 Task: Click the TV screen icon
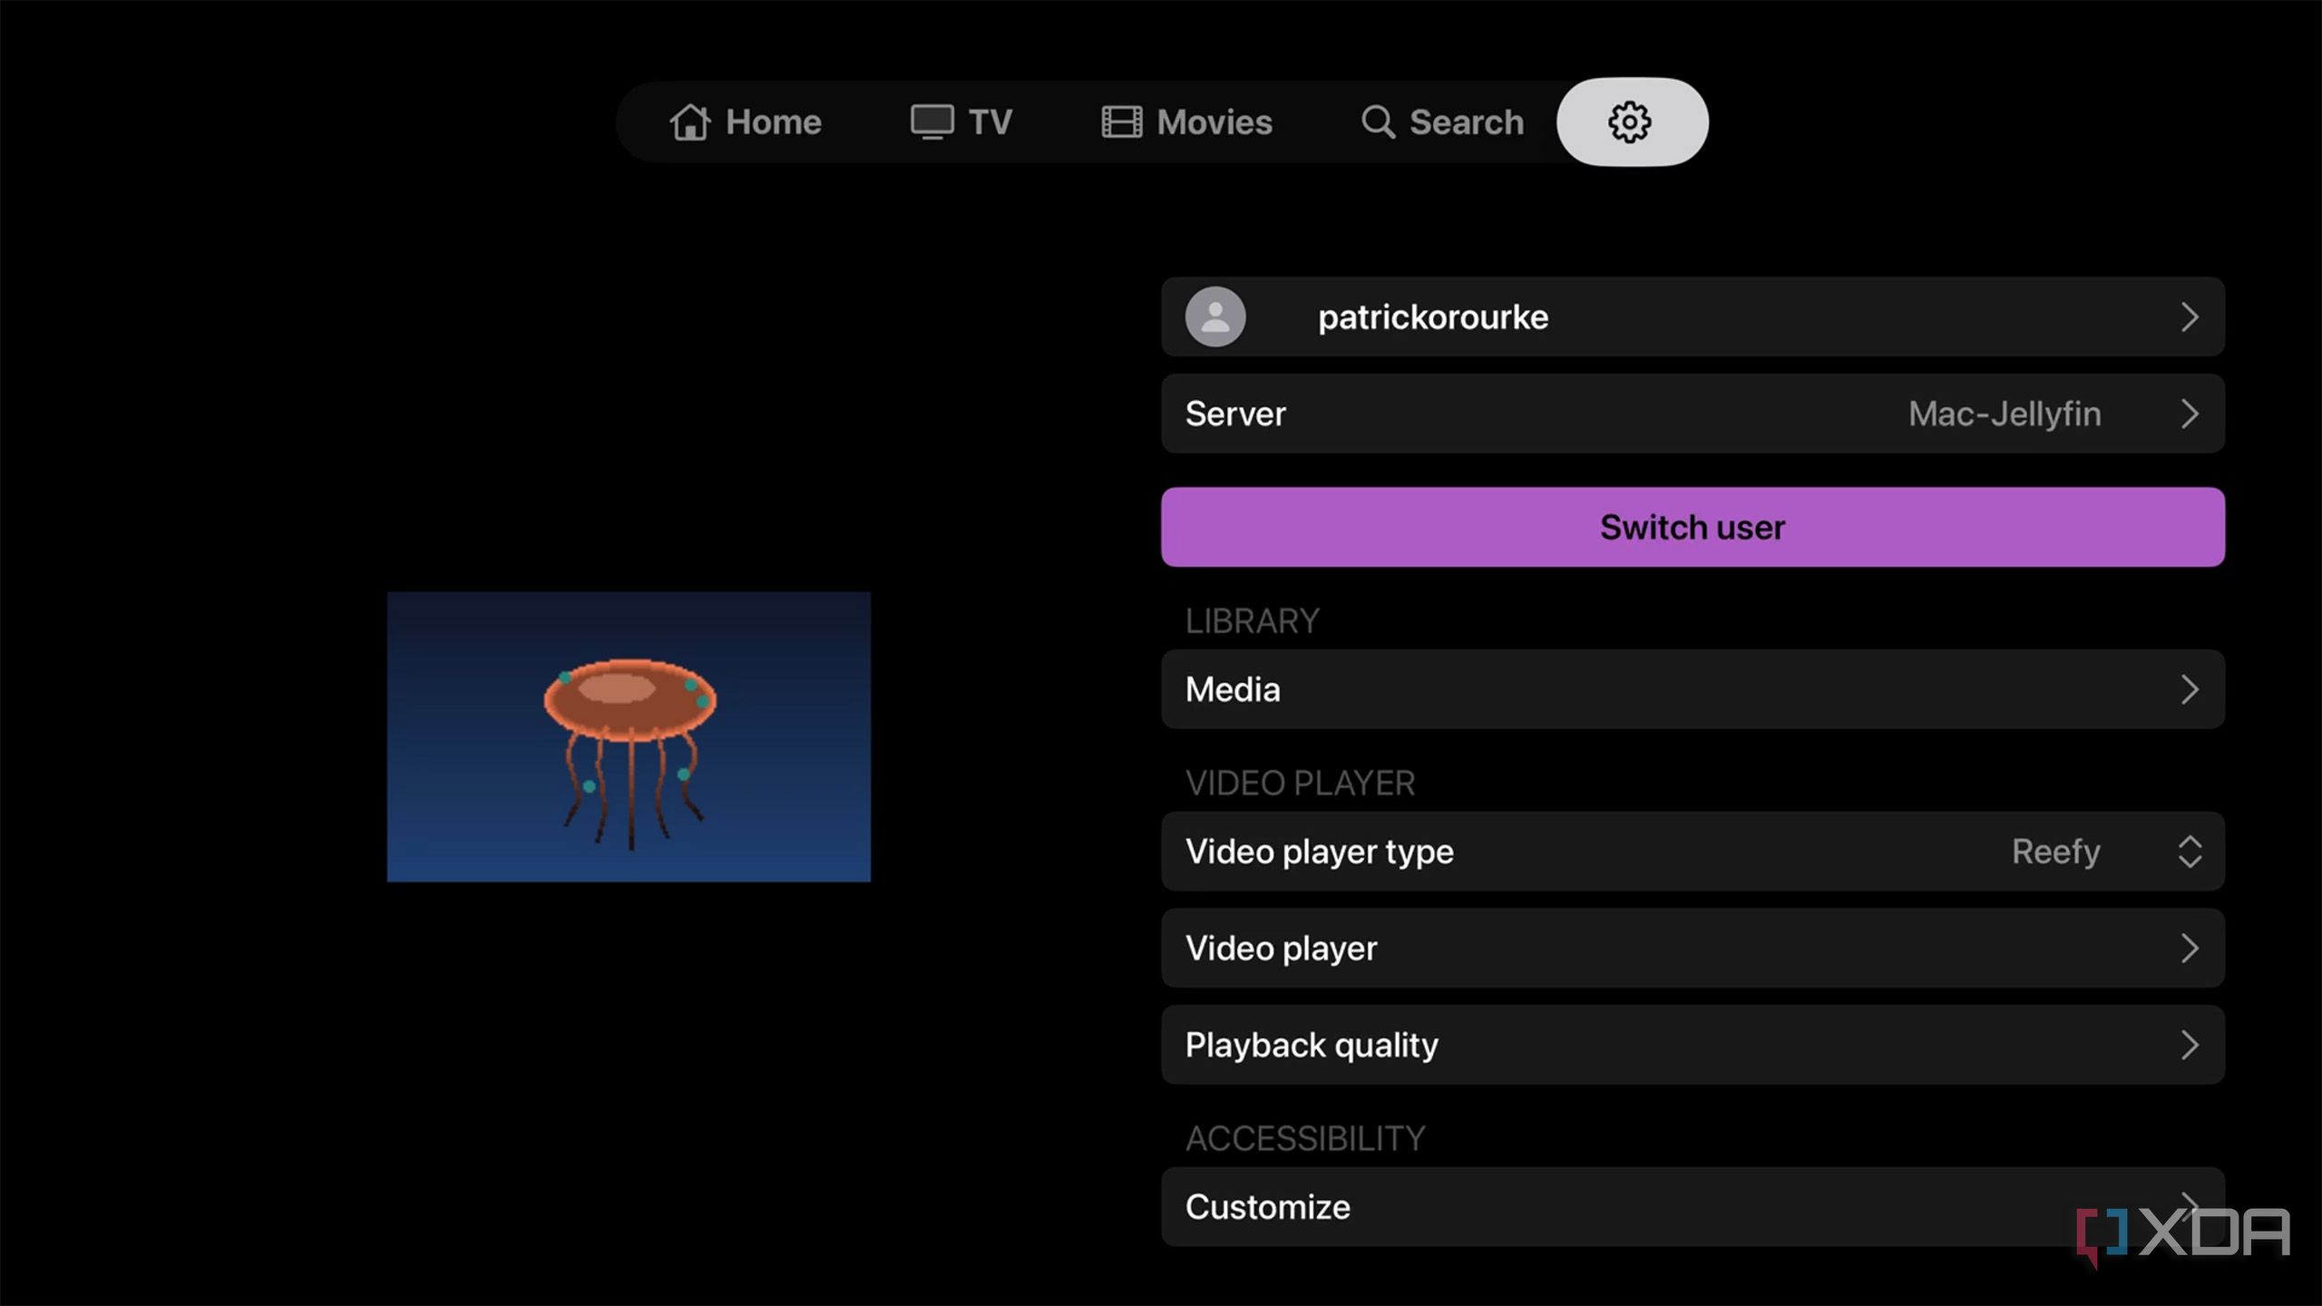(932, 122)
